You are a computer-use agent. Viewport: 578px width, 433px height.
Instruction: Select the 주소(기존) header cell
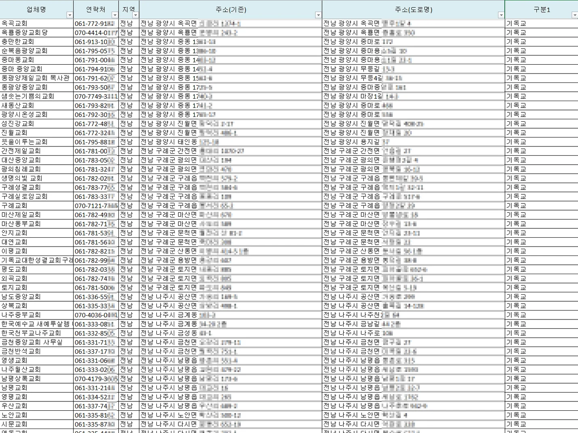[x=231, y=10]
